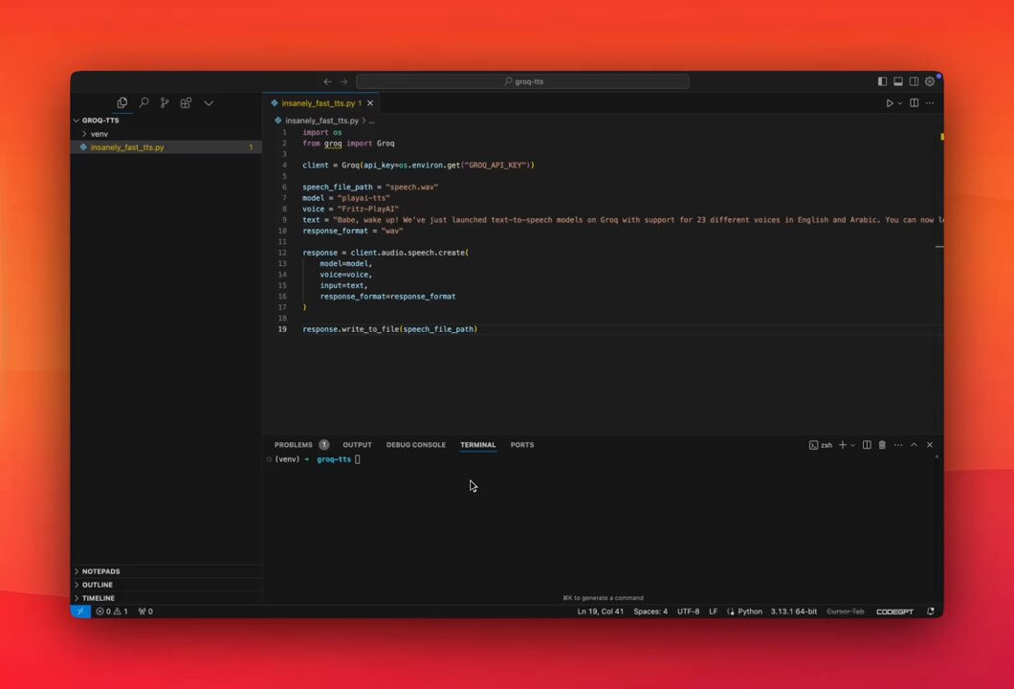Viewport: 1014px width, 689px height.
Task: Toggle the bottom panel visibility
Action: [x=898, y=81]
